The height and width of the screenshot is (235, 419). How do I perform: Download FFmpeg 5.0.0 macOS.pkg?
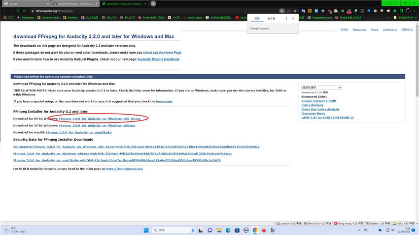point(79,132)
